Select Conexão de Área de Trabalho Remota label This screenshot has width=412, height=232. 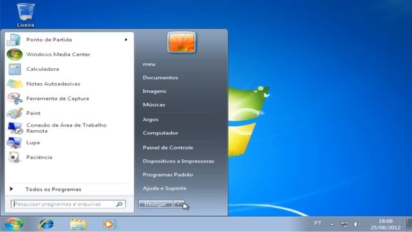[66, 128]
